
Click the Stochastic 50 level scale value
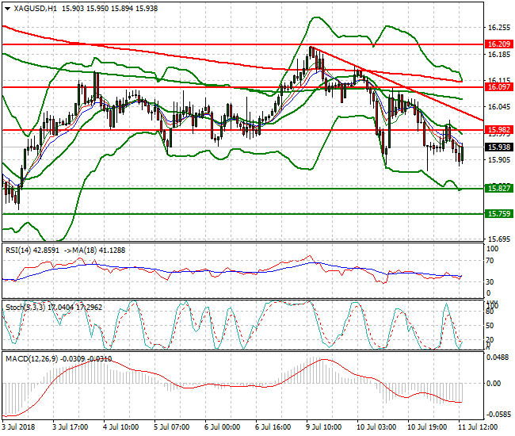pos(490,326)
